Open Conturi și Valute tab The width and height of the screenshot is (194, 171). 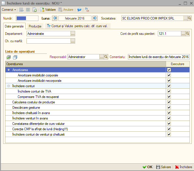tap(78, 26)
